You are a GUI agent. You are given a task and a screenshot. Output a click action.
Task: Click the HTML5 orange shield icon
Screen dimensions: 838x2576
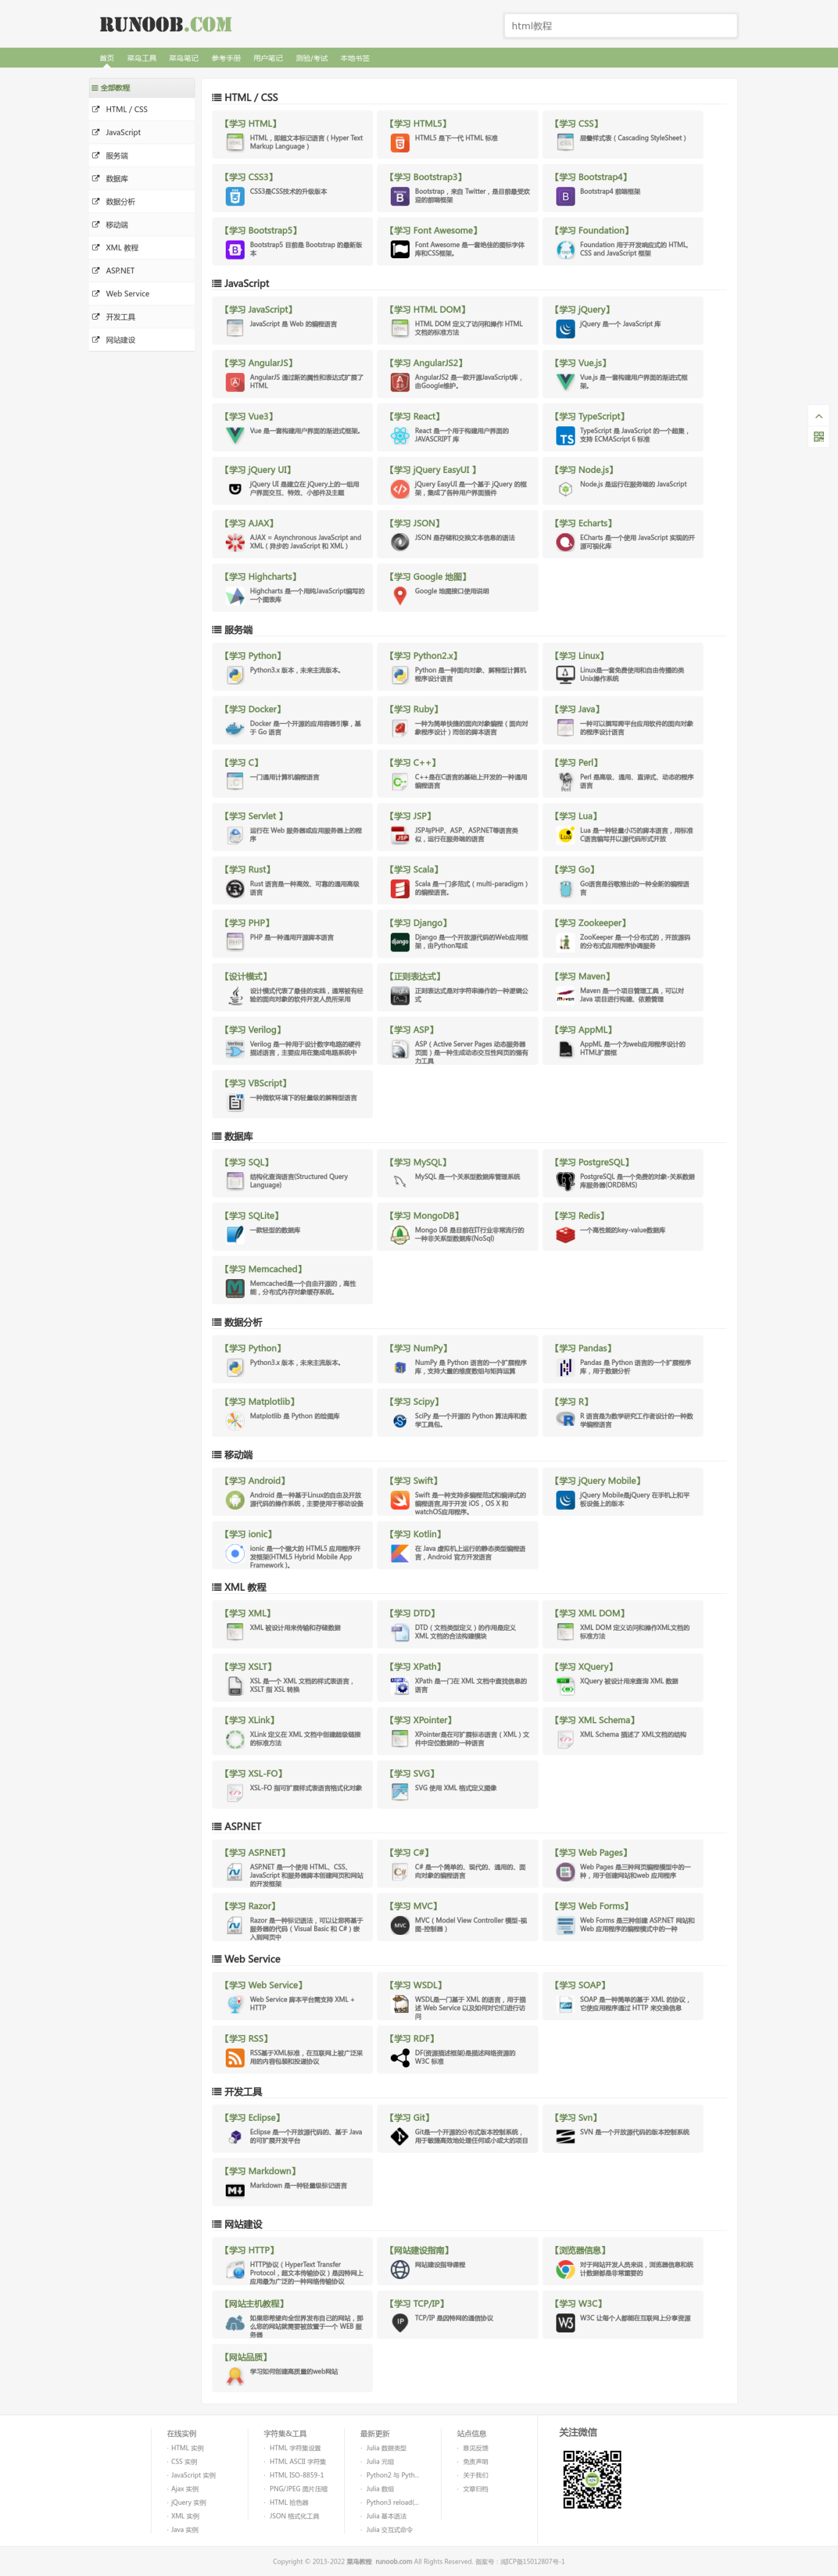tap(399, 144)
